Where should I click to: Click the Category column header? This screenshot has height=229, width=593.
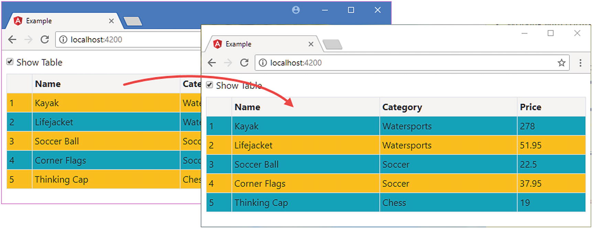[x=402, y=107]
